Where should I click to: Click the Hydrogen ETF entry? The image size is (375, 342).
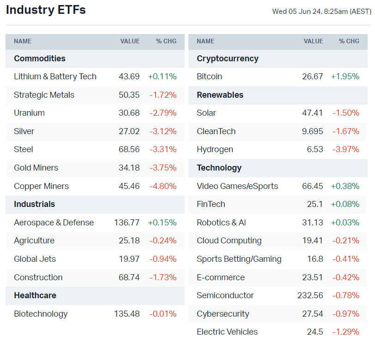point(215,149)
